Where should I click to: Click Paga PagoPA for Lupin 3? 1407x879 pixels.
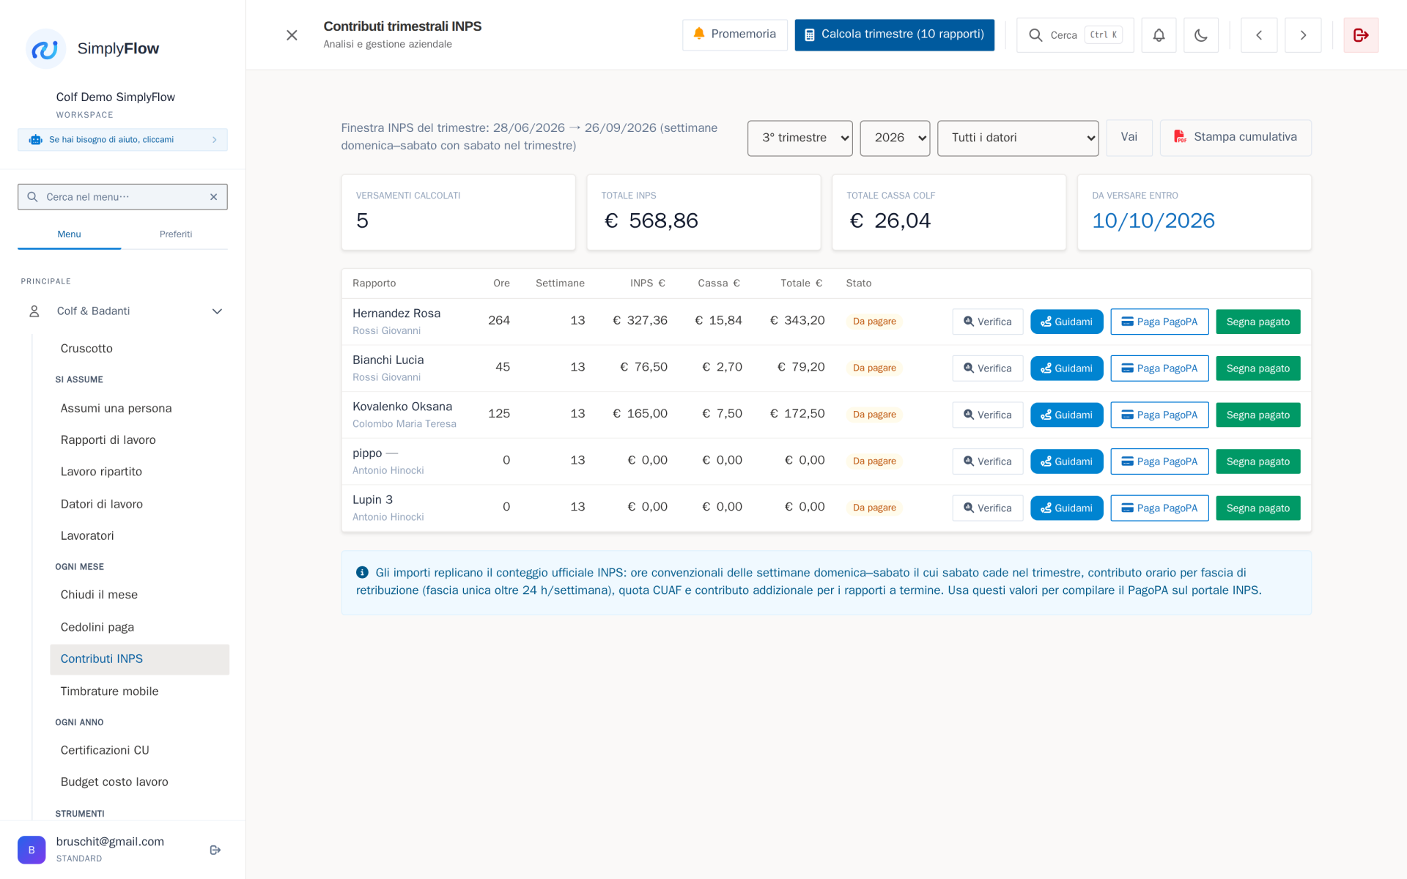[x=1159, y=508]
